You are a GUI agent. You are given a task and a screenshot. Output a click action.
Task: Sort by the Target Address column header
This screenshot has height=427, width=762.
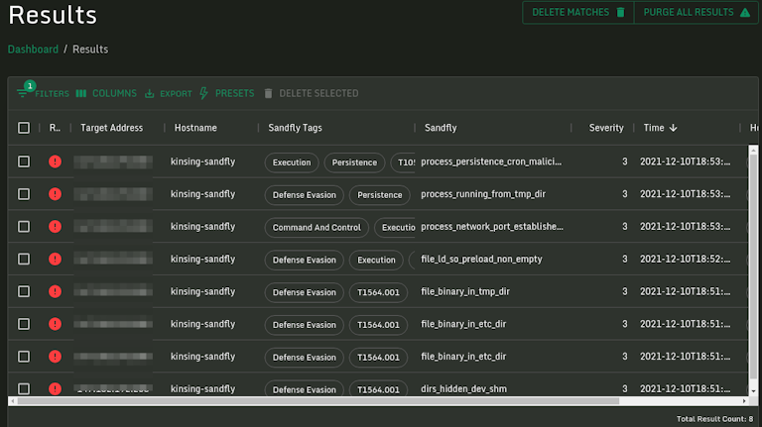(x=112, y=128)
